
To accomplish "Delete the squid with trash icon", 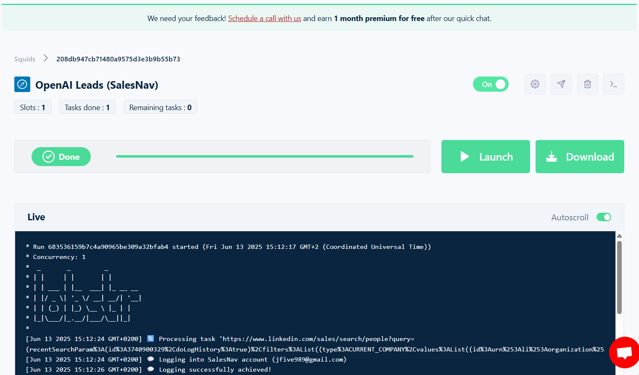I will [587, 84].
